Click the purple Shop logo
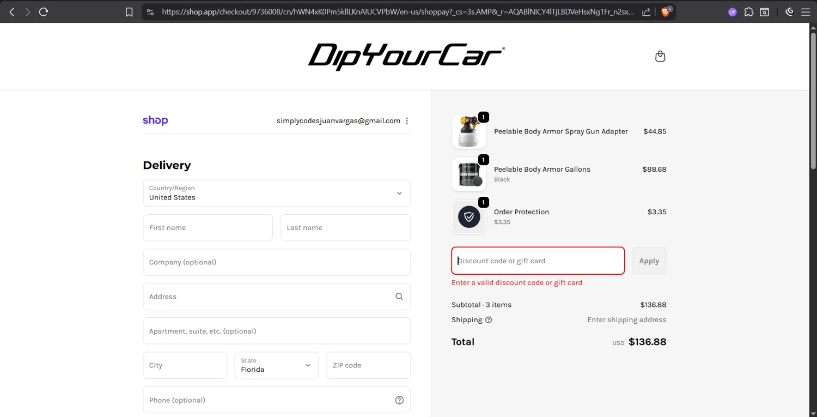Image resolution: width=817 pixels, height=417 pixels. coord(155,120)
